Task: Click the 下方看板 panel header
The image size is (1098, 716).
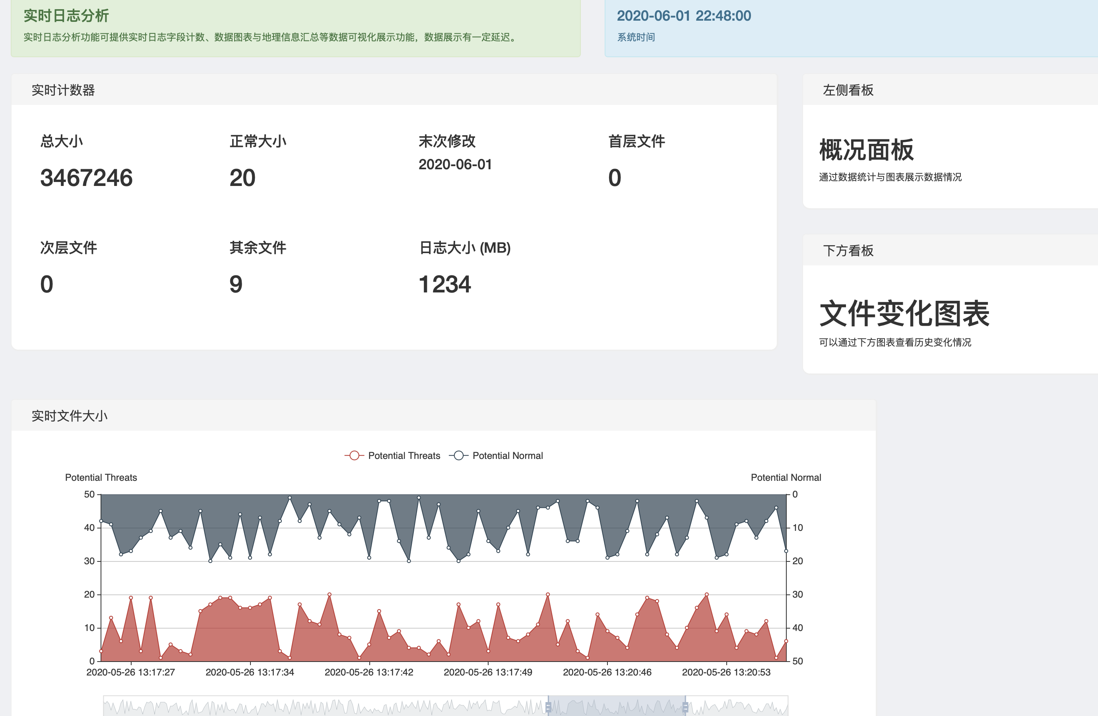Action: click(x=848, y=250)
